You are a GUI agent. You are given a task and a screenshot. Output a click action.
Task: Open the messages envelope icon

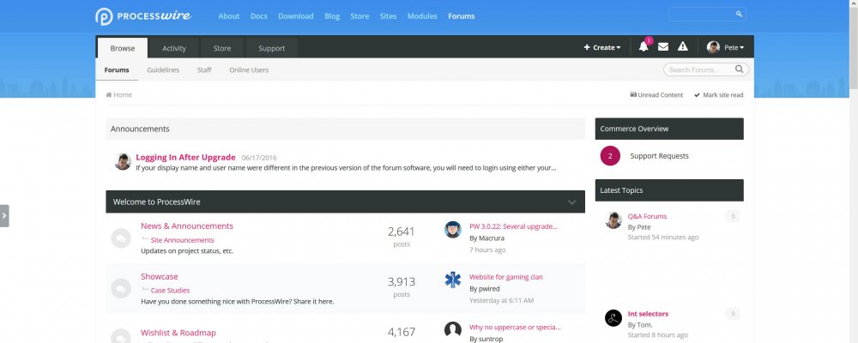pos(663,47)
